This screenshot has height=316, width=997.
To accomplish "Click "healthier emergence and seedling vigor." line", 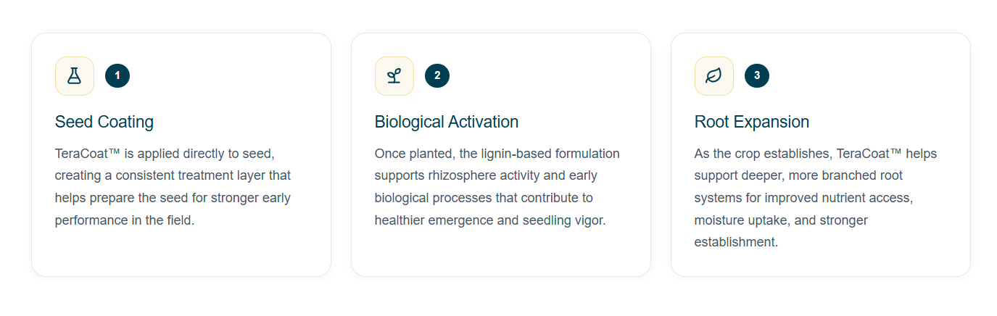I will click(489, 220).
